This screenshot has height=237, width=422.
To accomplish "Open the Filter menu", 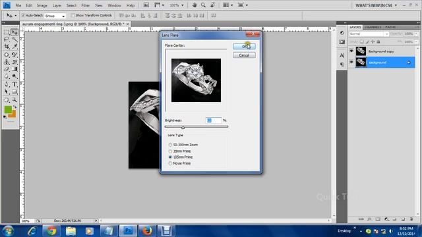I will pyautogui.click(x=85, y=5).
